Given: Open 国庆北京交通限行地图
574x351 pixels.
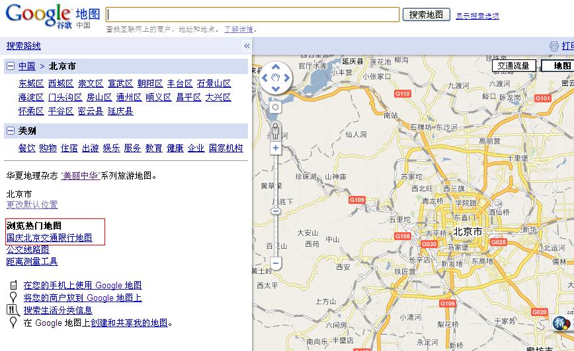Looking at the screenshot, I should 50,238.
